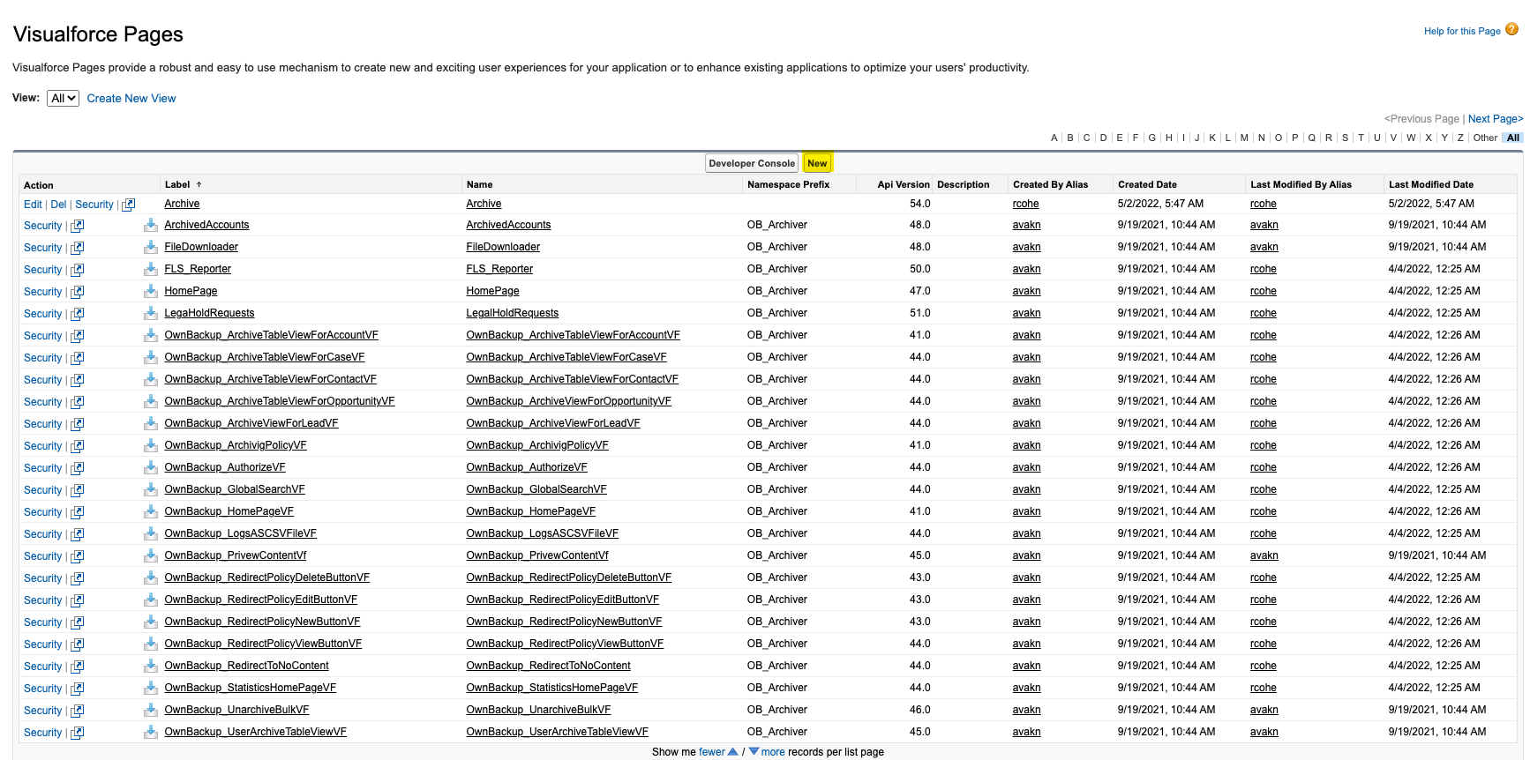This screenshot has height=760, width=1530.
Task: Open preview icon in FileDownloader row
Action: click(x=78, y=248)
